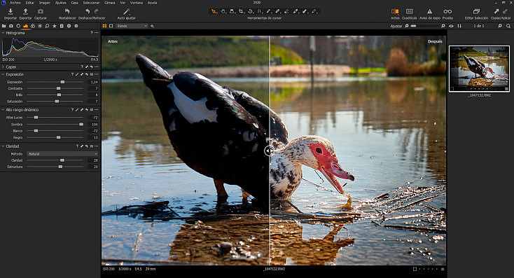This screenshot has width=514, height=278.
Task: Click the Claridad panel reset arrow
Action: (x=87, y=146)
